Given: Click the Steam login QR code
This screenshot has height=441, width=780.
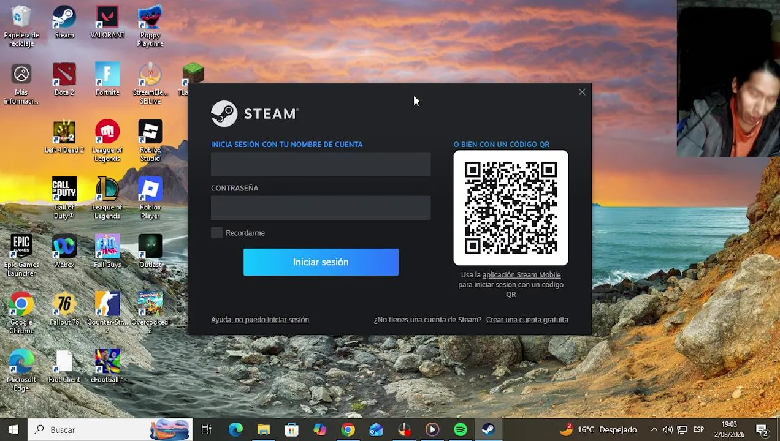Looking at the screenshot, I should point(511,208).
